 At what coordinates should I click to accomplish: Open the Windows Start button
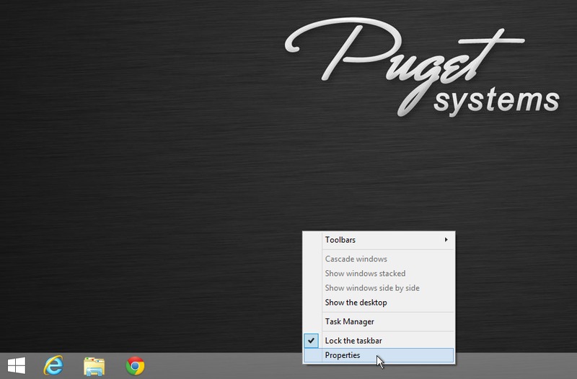(x=16, y=365)
